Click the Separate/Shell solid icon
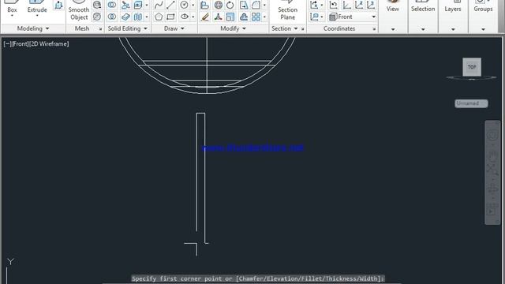This screenshot has height=284, width=505. [138, 17]
